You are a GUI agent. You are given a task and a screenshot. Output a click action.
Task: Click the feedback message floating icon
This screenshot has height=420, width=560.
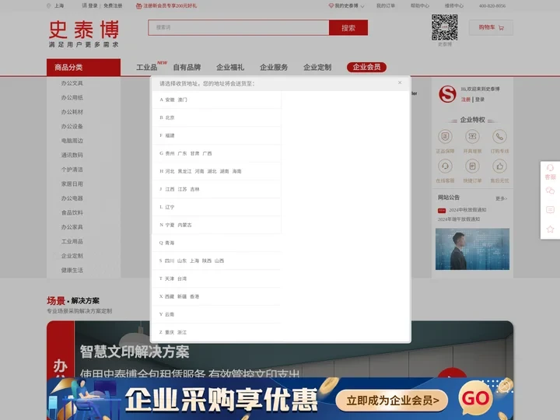(x=550, y=210)
